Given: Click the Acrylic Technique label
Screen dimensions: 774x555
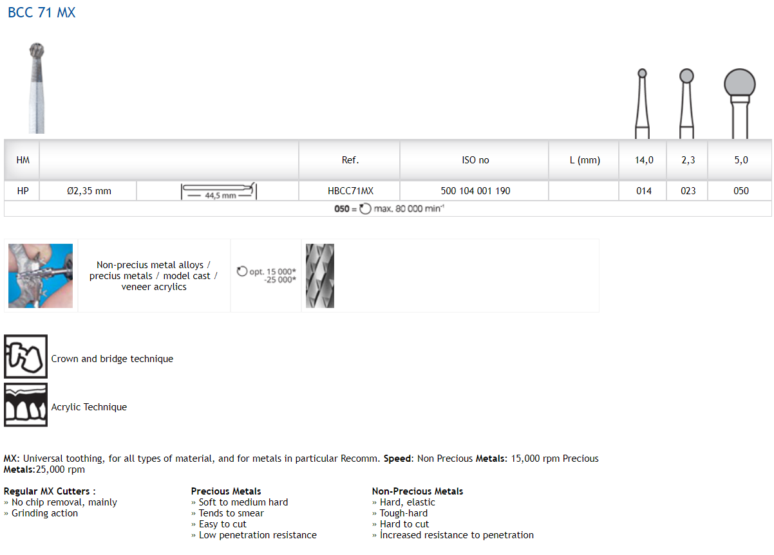Looking at the screenshot, I should click(89, 407).
